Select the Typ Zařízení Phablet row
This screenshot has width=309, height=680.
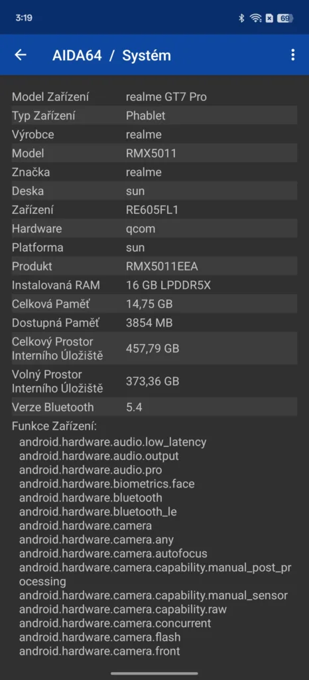pos(154,116)
